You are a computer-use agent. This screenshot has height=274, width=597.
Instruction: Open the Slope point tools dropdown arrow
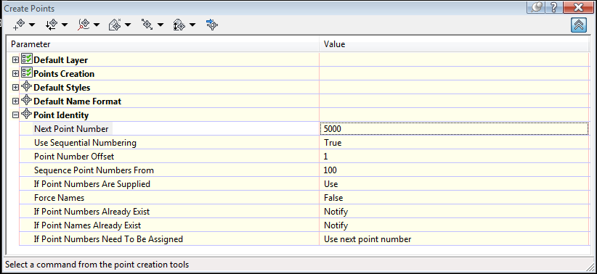click(192, 25)
